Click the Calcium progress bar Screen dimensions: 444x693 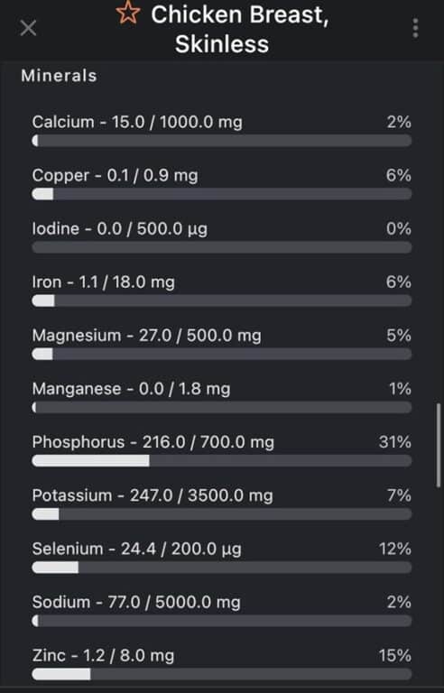click(222, 141)
